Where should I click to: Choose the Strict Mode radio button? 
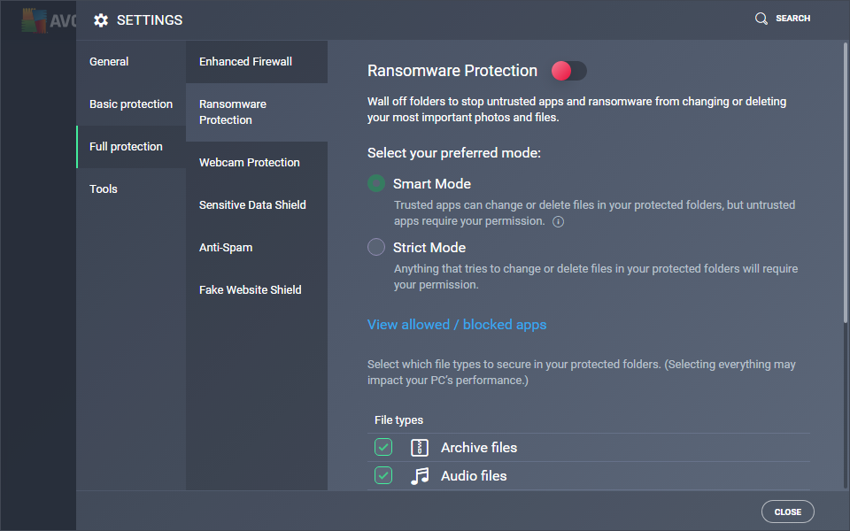coord(376,247)
